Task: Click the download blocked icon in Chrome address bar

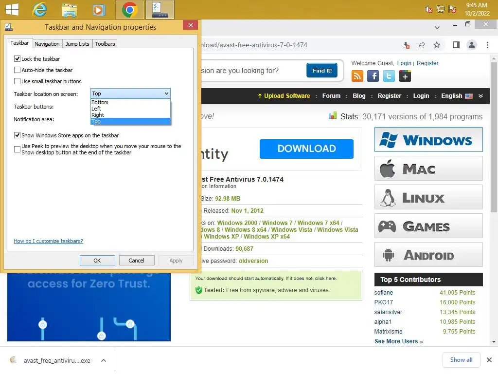Action: pos(406,45)
